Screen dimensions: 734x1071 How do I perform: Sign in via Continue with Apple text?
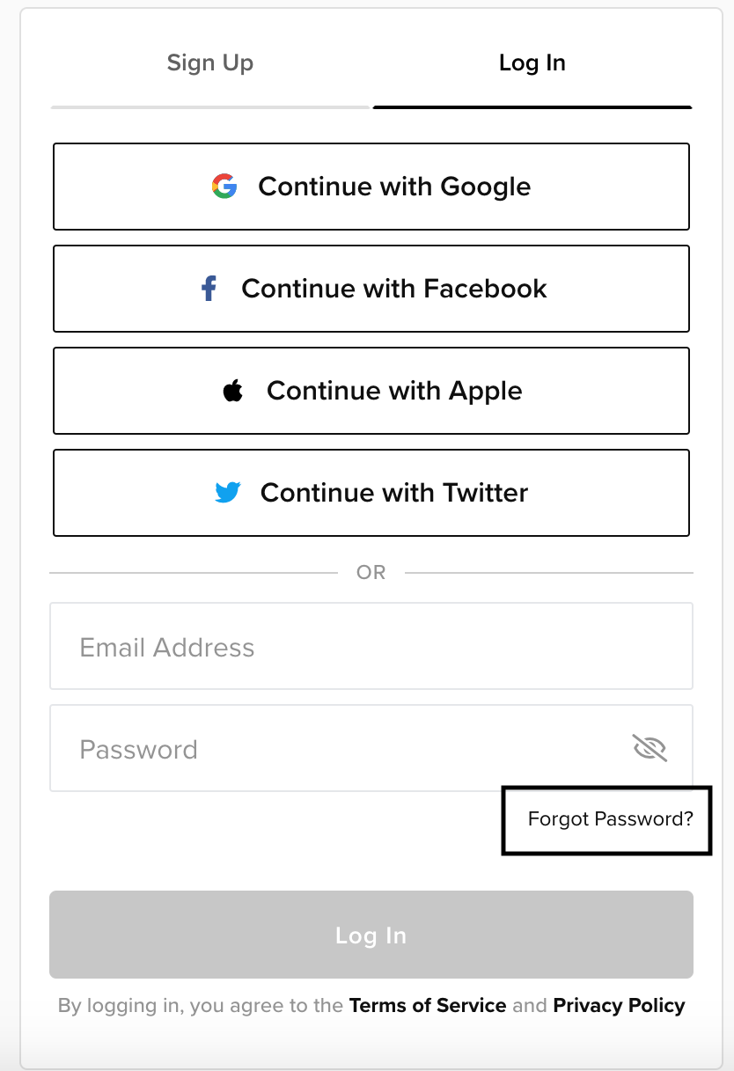(x=394, y=391)
